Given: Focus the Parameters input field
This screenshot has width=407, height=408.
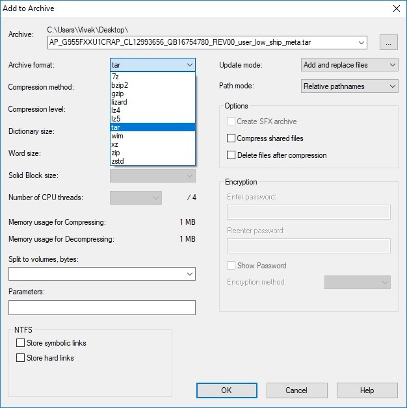Looking at the screenshot, I should click(x=102, y=307).
